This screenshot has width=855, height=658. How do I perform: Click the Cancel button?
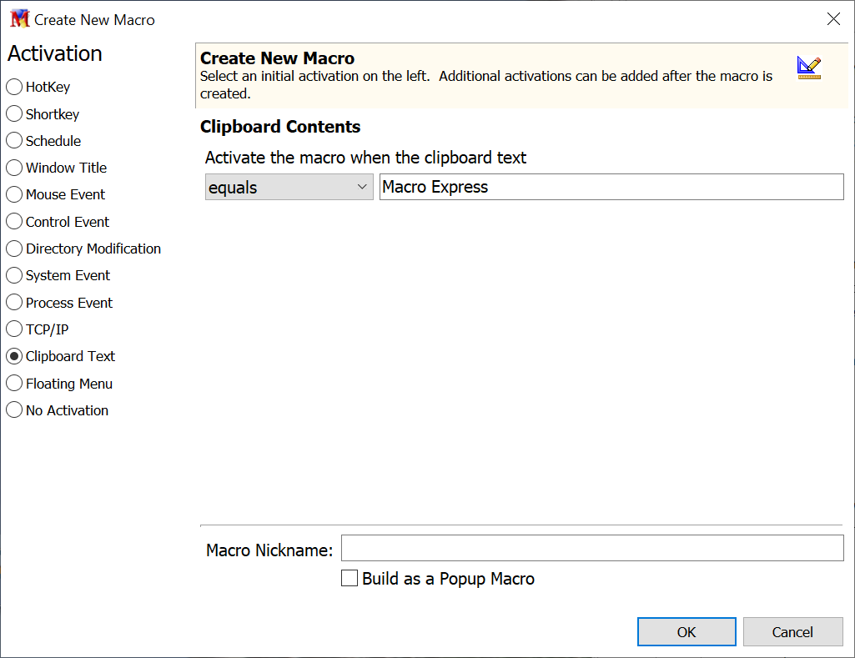[x=792, y=632]
